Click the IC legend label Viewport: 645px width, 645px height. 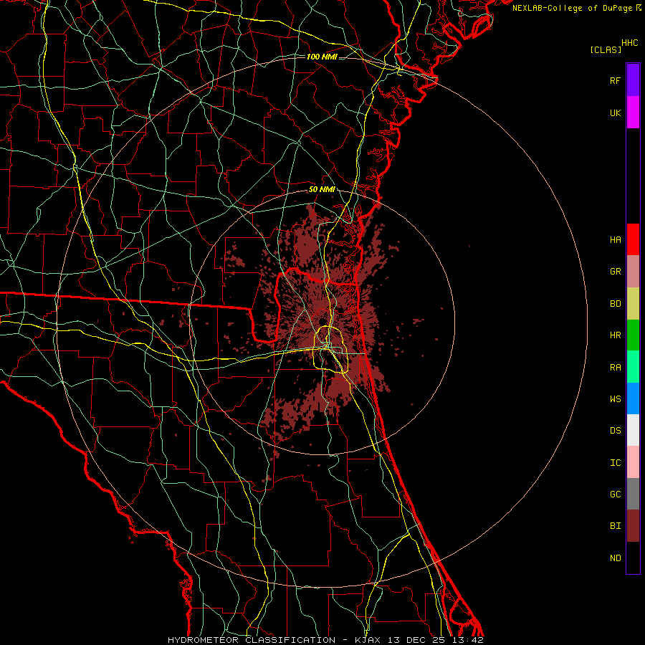click(616, 463)
